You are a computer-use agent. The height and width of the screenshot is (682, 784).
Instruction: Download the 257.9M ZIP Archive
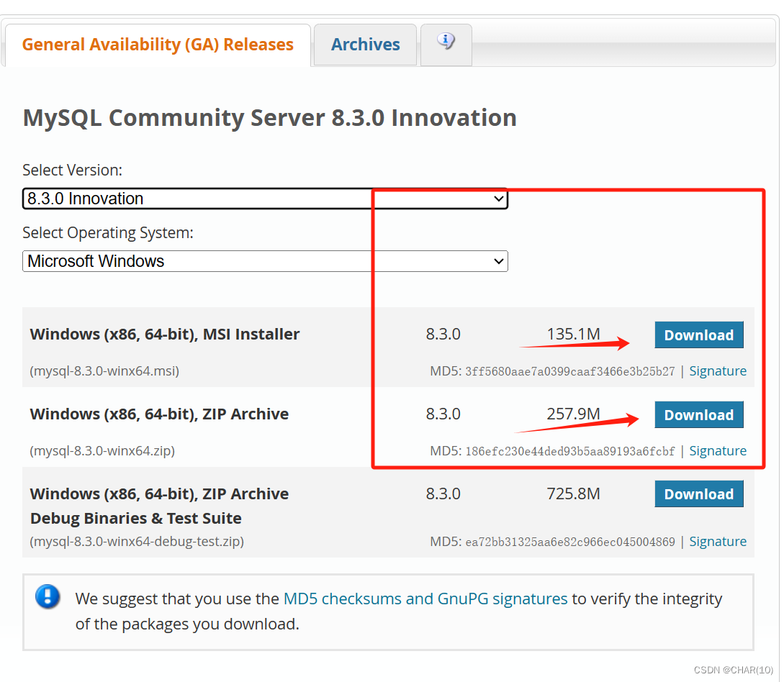tap(698, 414)
